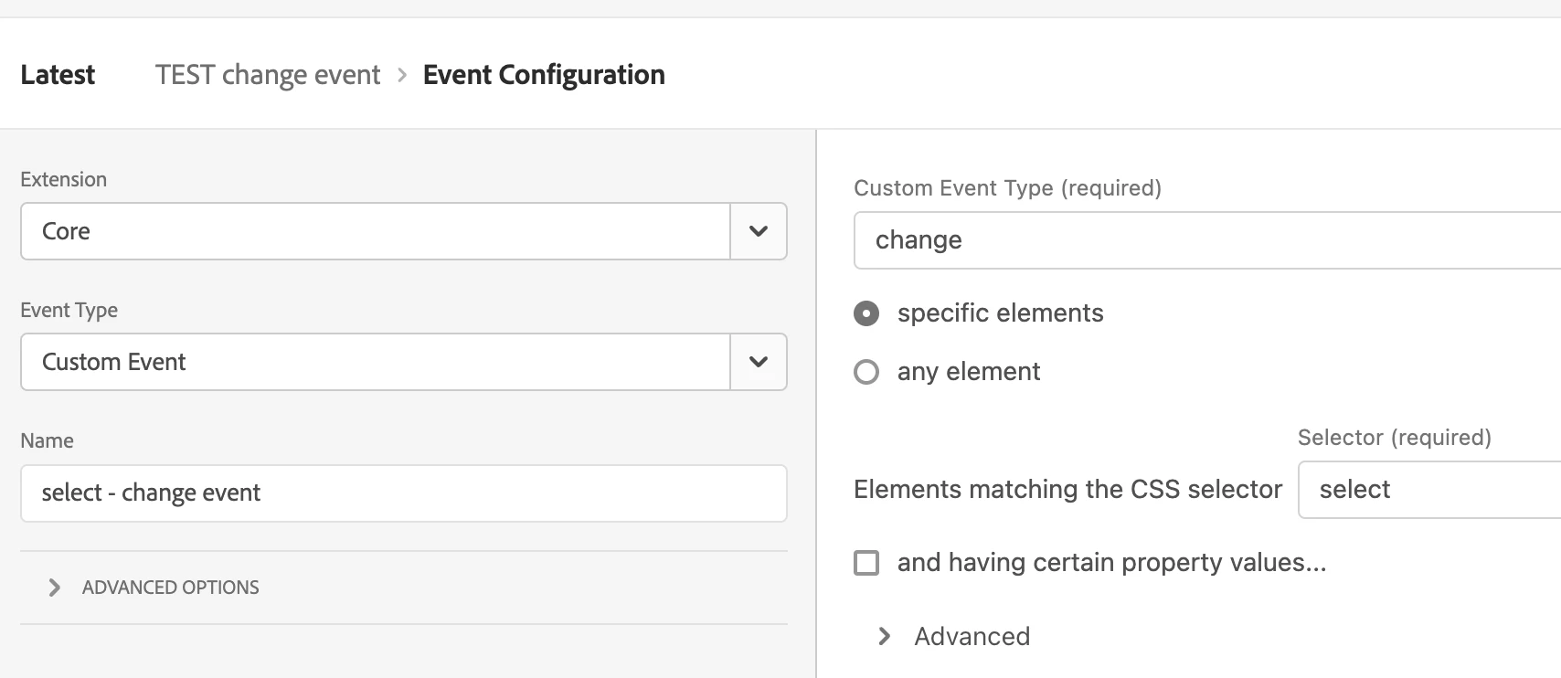Click the "any element" label text
Screen dimensions: 1561x678
tap(969, 372)
